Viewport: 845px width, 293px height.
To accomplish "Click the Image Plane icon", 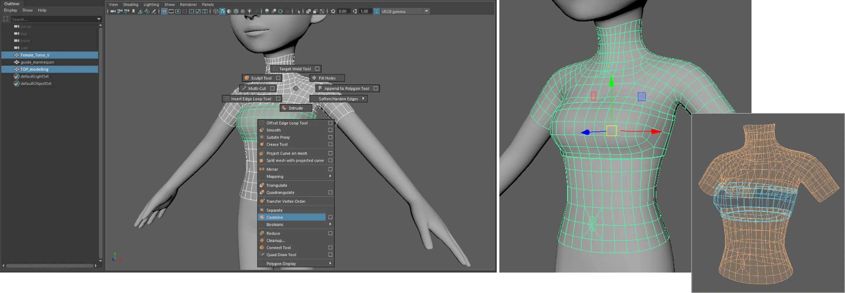I will [x=140, y=11].
